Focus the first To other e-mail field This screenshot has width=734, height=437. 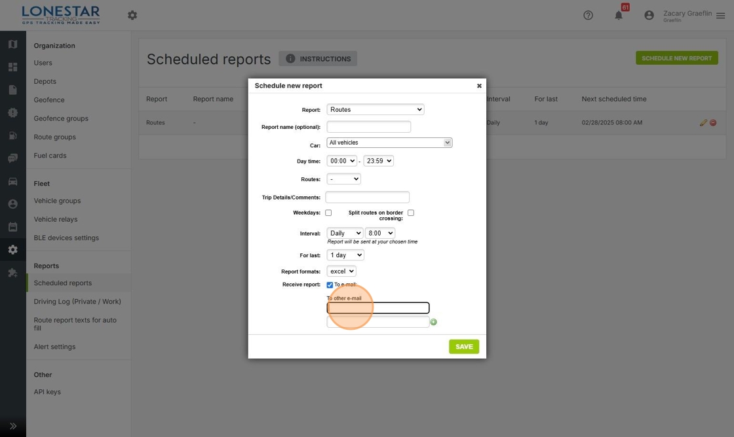[378, 308]
